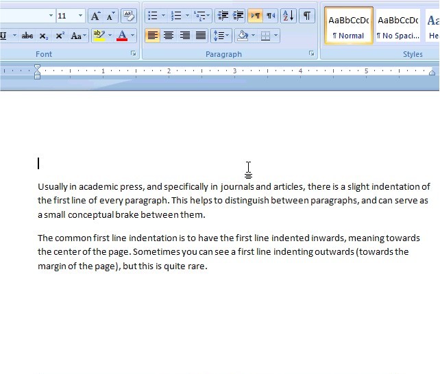Click the word "Usually" in first paragraph
440x374 pixels.
[53, 187]
